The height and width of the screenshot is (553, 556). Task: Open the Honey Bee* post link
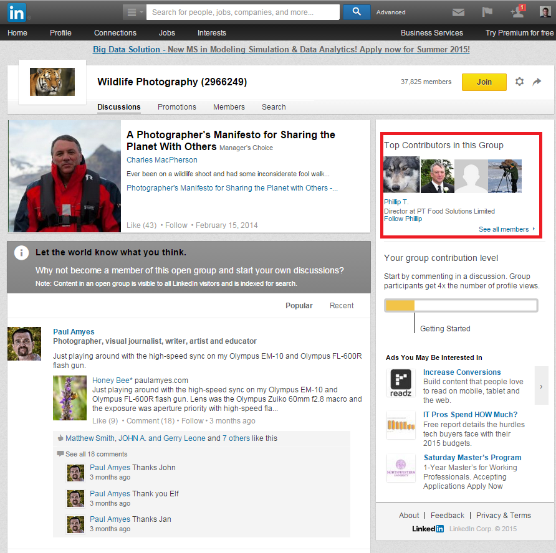click(112, 380)
